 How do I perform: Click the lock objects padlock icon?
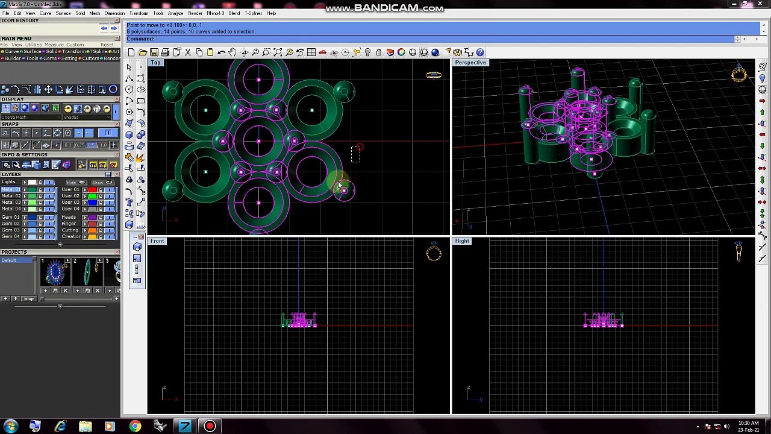tap(379, 52)
